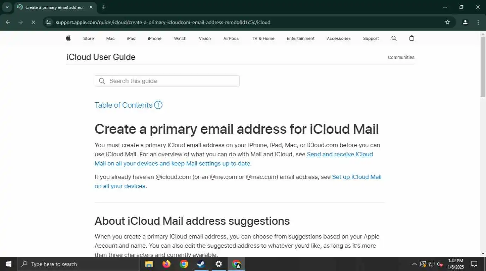Click the Apple logo in the site navigation
The height and width of the screenshot is (271, 486).
(x=68, y=38)
